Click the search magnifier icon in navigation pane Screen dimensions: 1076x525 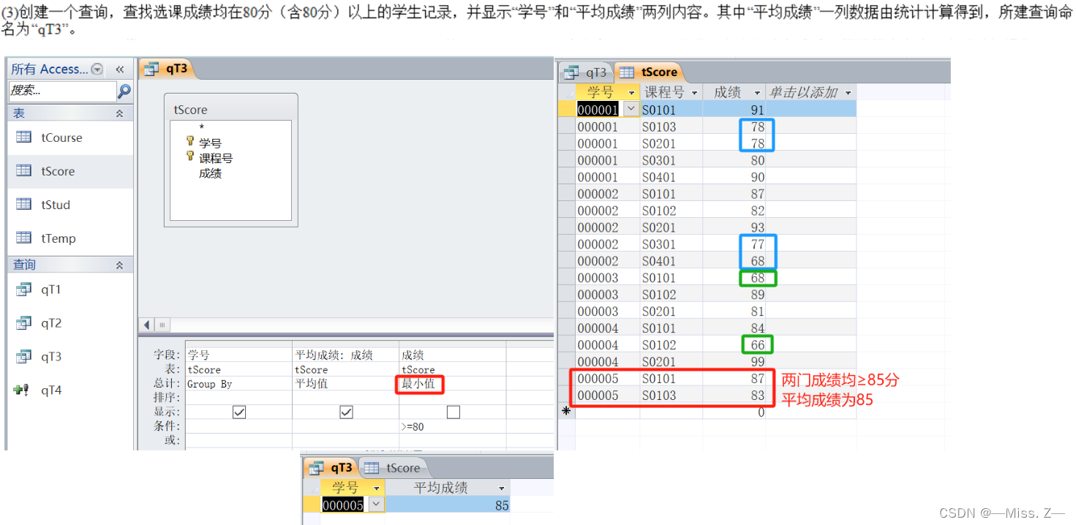point(124,91)
